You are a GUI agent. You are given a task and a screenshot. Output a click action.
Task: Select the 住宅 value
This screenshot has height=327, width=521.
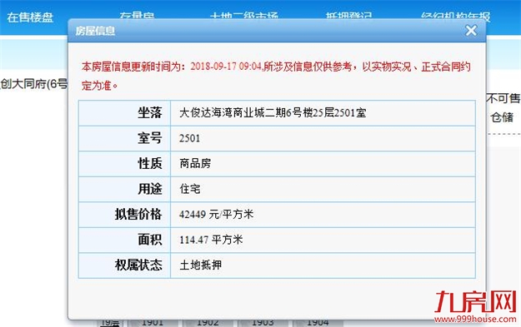(x=190, y=189)
